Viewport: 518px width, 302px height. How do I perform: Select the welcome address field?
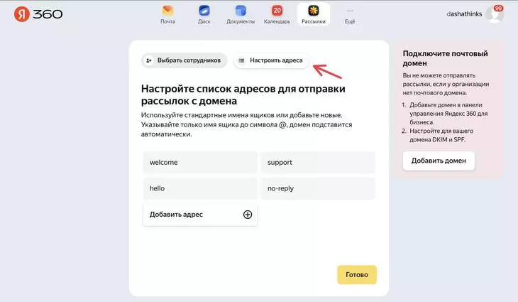pos(200,163)
